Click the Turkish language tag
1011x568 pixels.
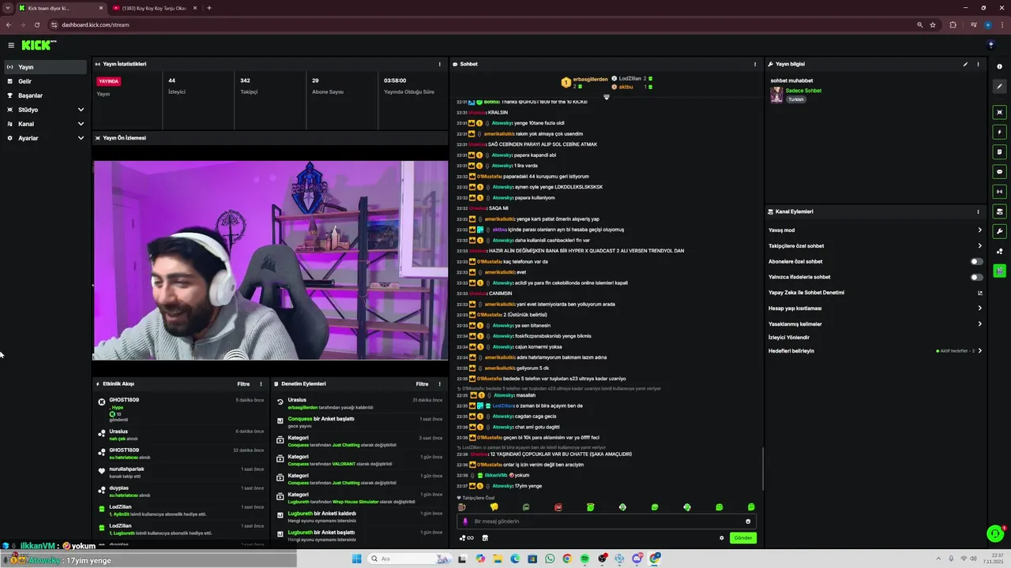[795, 99]
